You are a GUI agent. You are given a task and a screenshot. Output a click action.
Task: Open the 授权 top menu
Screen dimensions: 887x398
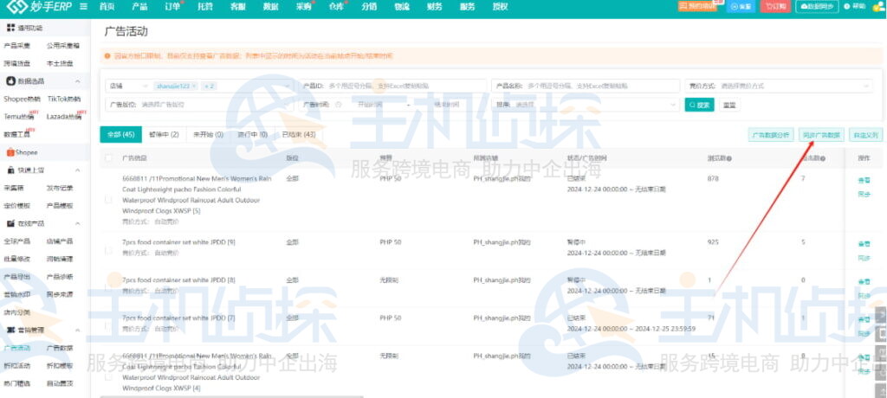tap(500, 7)
